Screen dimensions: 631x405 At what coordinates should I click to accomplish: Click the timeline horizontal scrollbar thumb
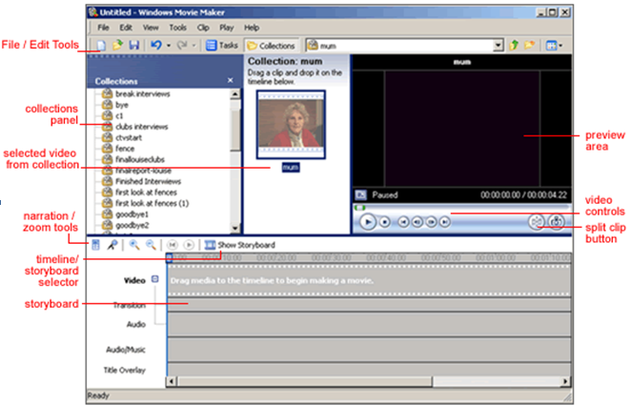(305, 381)
